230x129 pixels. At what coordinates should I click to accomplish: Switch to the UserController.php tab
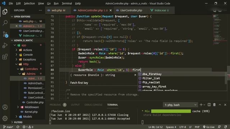click(x=131, y=10)
